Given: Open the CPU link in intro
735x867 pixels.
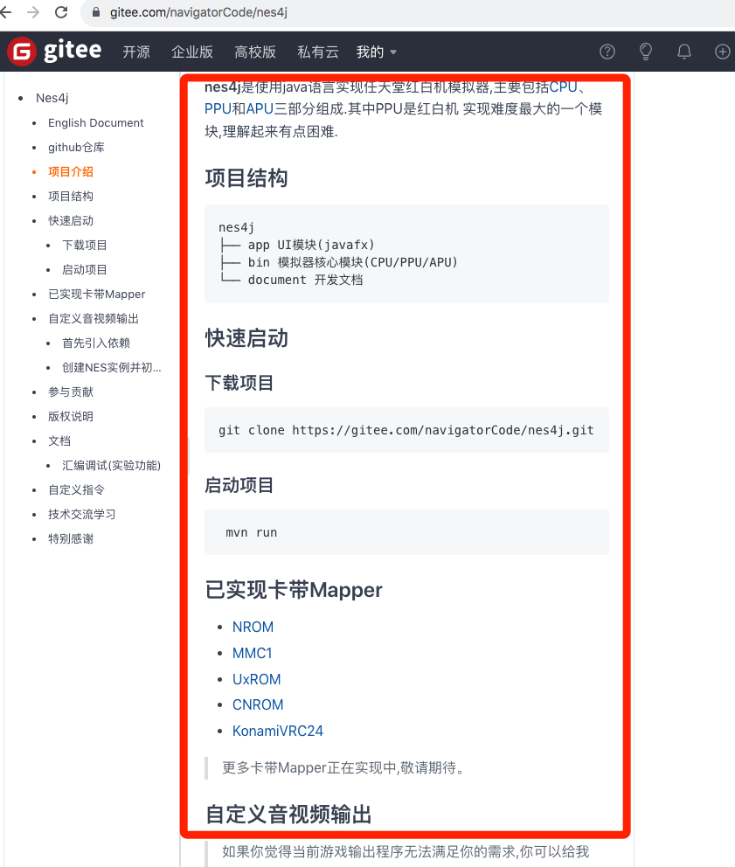Looking at the screenshot, I should tap(563, 87).
